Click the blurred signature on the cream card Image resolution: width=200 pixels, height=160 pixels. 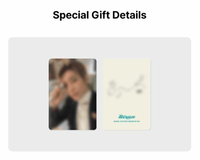[126, 87]
